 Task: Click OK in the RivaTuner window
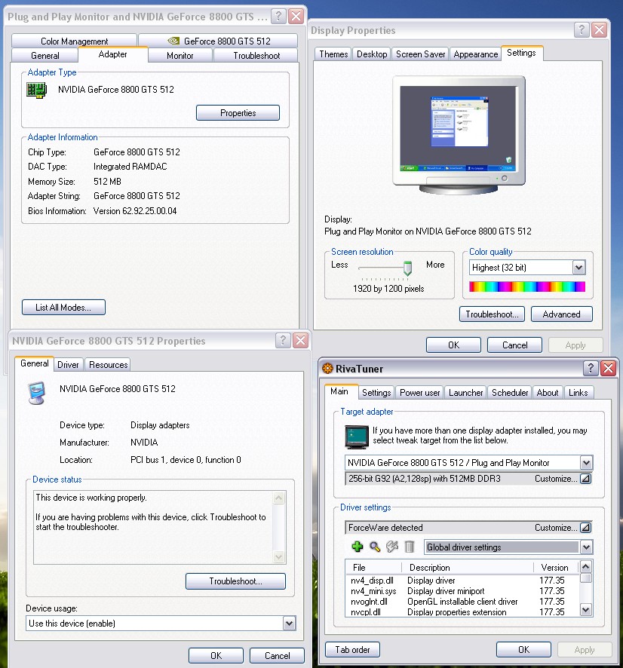click(523, 650)
